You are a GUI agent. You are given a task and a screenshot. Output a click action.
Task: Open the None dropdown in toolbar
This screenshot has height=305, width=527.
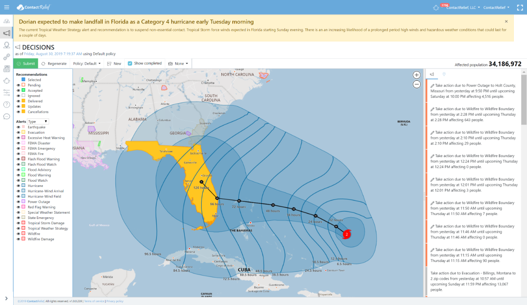coord(178,64)
